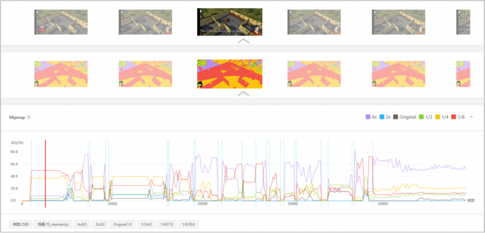The image size is (485, 233).
Task: Collapse the mipmap color preview strip chevron
Action: click(243, 93)
